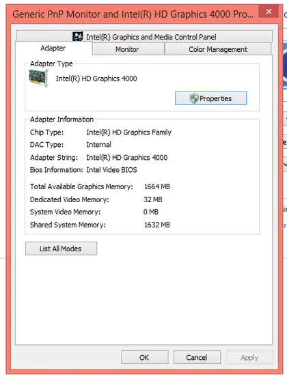Open the Color Management tab
Image resolution: width=287 pixels, height=379 pixels.
tap(218, 49)
